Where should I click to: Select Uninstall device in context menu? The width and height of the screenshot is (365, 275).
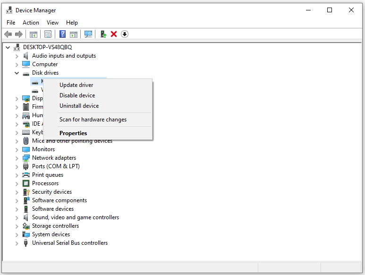pyautogui.click(x=79, y=106)
